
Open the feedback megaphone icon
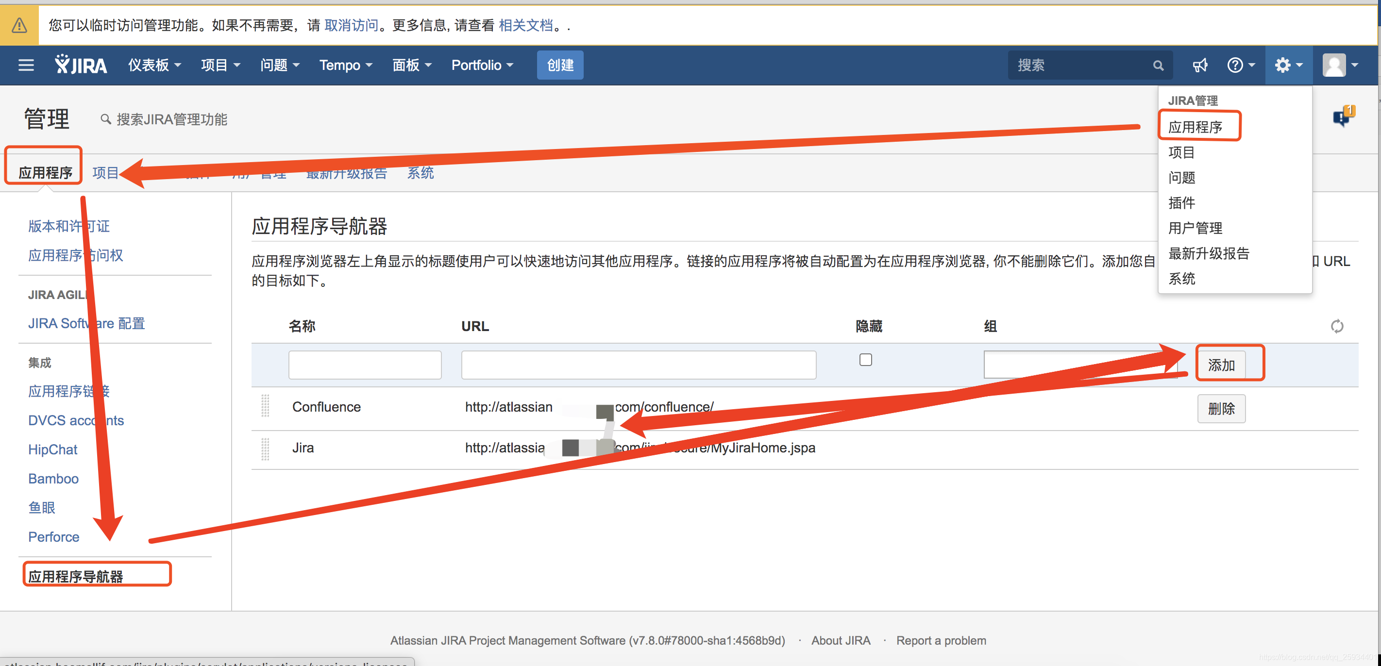pyautogui.click(x=1200, y=66)
